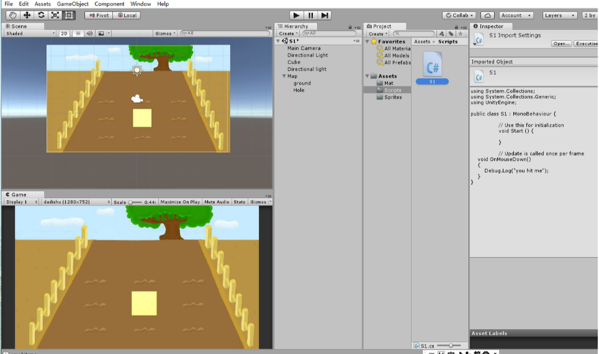Switch to the Scene tab
This screenshot has height=354, width=599.
[x=23, y=26]
